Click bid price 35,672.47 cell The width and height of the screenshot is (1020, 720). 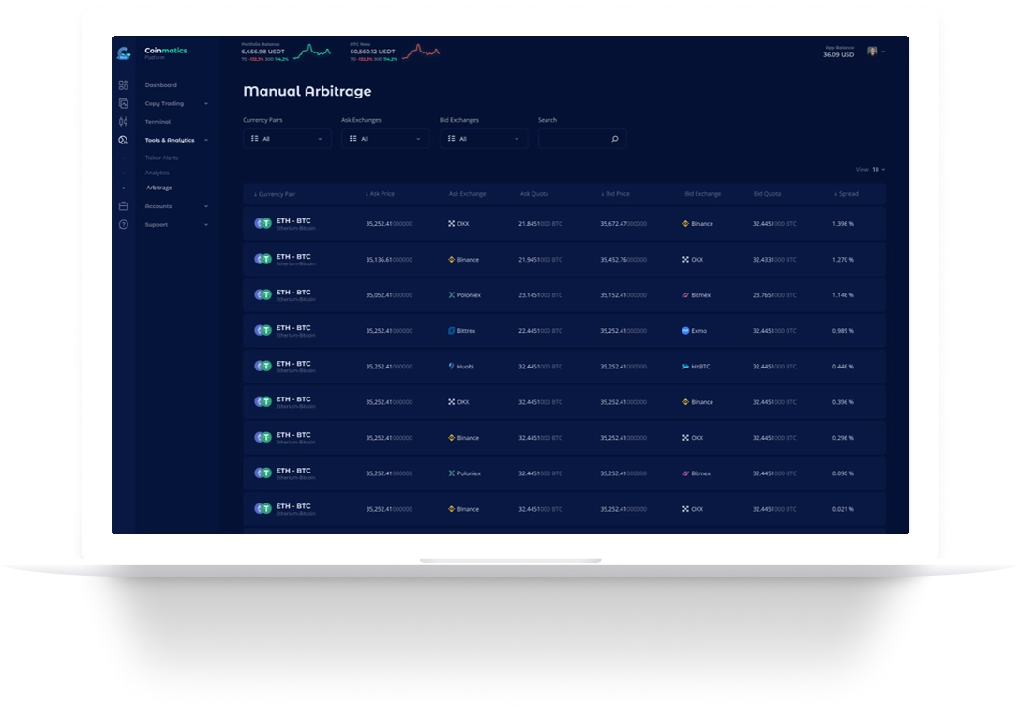click(x=623, y=224)
